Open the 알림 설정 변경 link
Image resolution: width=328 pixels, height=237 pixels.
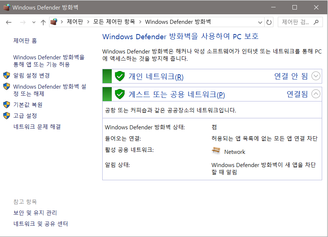32,75
